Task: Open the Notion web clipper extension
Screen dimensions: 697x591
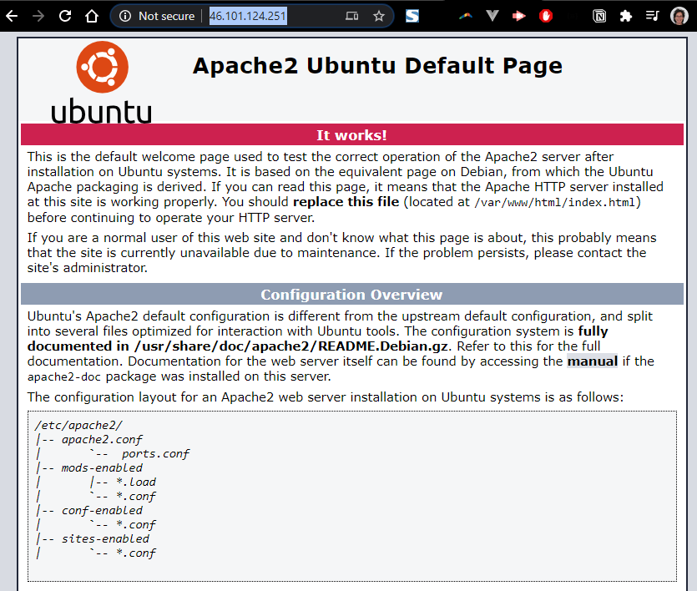Action: (599, 17)
